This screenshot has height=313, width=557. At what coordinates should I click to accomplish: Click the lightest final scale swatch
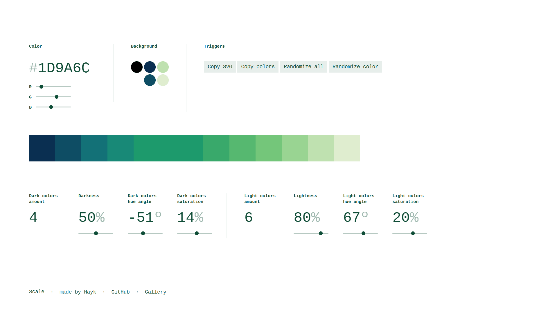pyautogui.click(x=347, y=148)
